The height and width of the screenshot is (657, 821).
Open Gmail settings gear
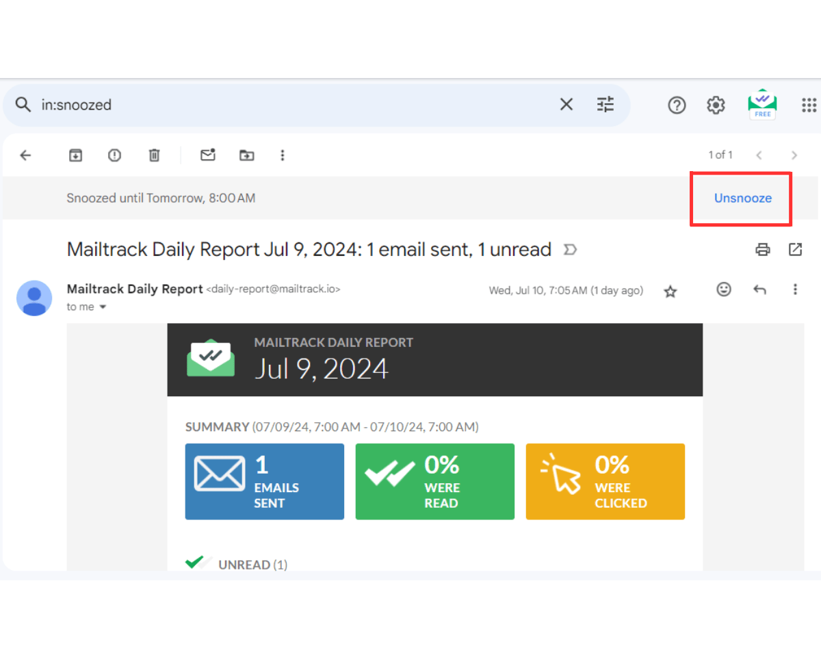click(716, 105)
